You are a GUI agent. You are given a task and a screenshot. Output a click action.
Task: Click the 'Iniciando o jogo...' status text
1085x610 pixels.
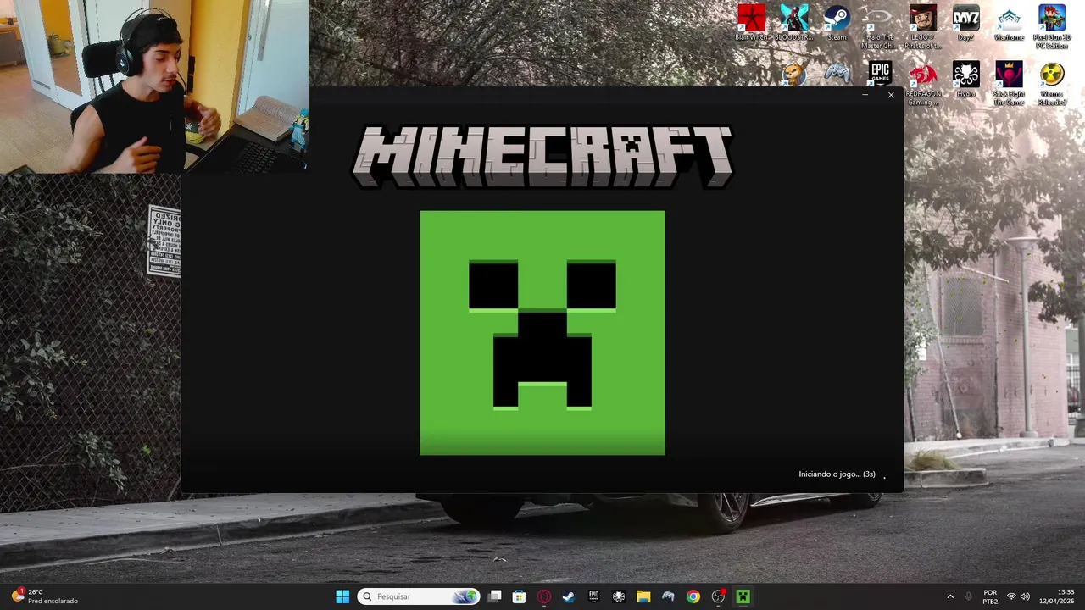pos(837,474)
